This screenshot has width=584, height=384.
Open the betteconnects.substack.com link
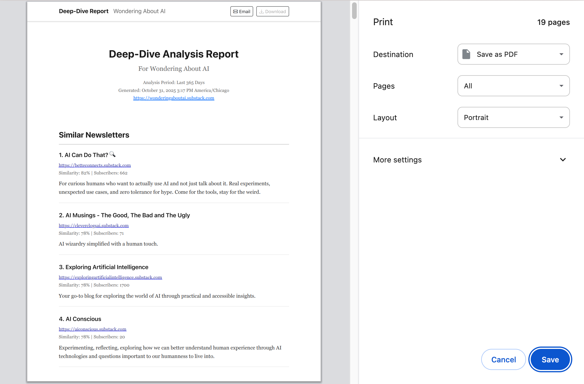pos(95,165)
